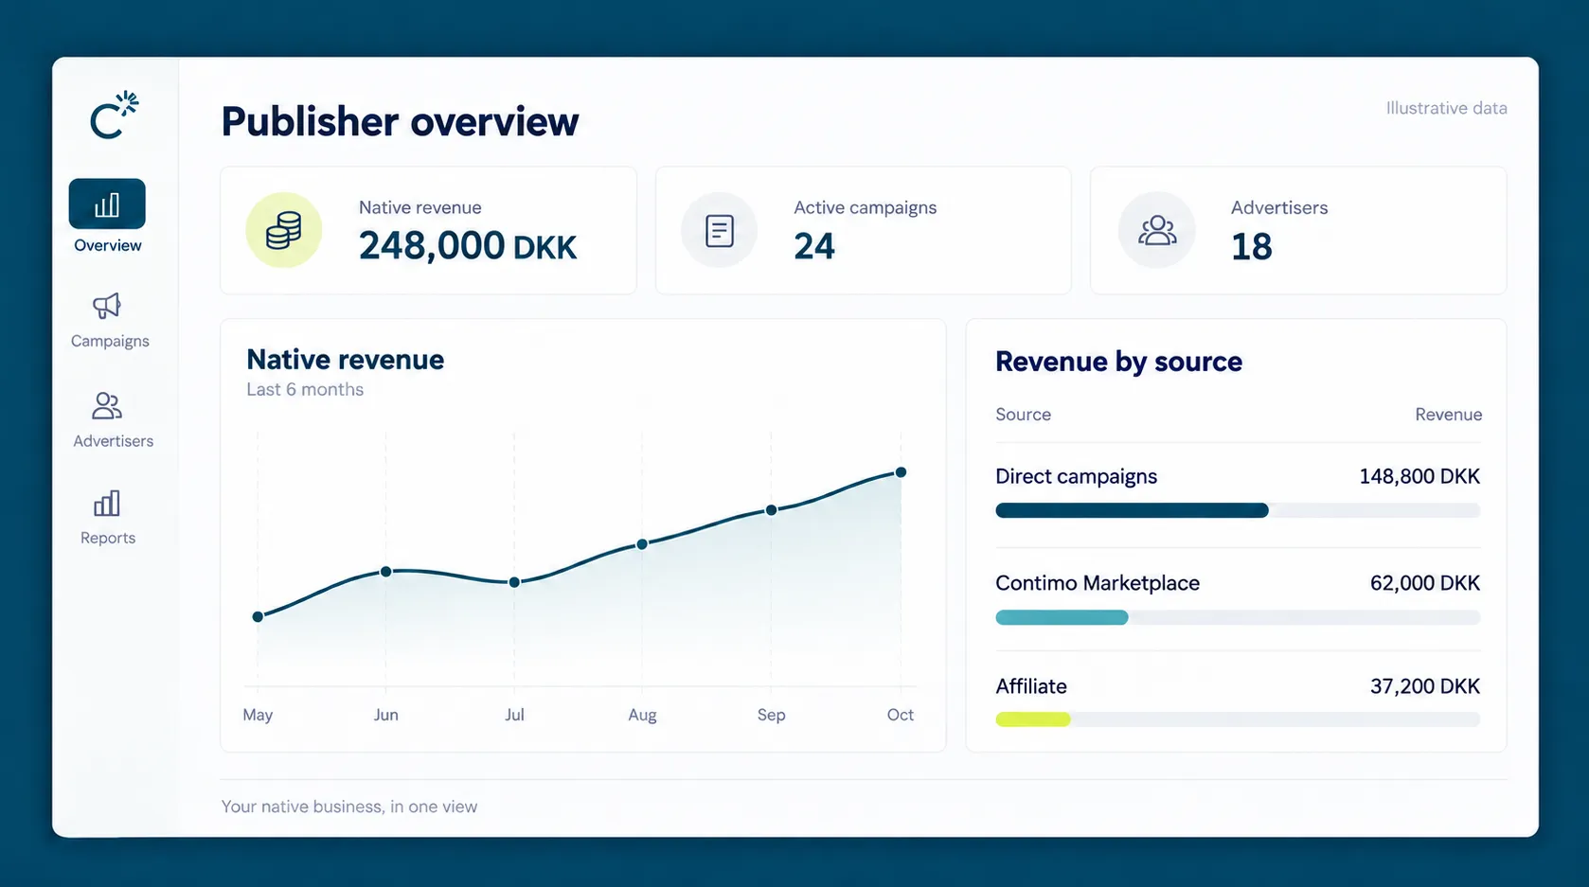Click the "148,800 DKK" revenue value

tap(1419, 476)
